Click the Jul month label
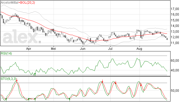Image resolution: width=183 pixels, height=102 pixels. click(x=110, y=48)
